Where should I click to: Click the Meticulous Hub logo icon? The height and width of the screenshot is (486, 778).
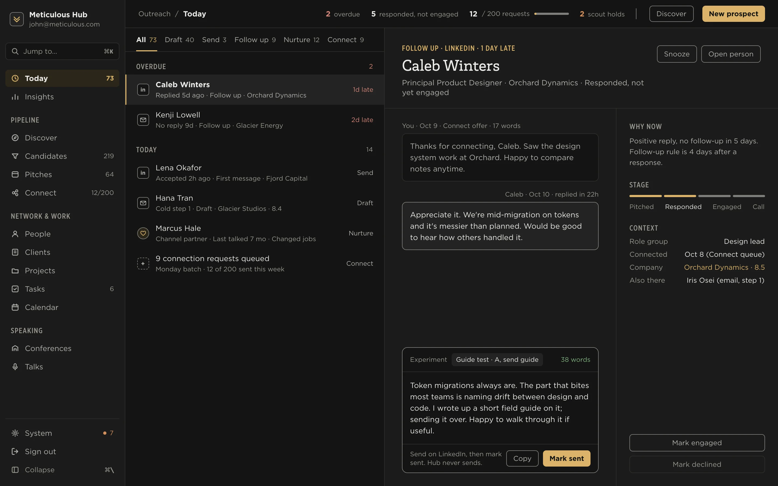(x=17, y=19)
